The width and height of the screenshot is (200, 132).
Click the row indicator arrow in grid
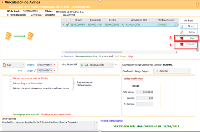coord(63,25)
